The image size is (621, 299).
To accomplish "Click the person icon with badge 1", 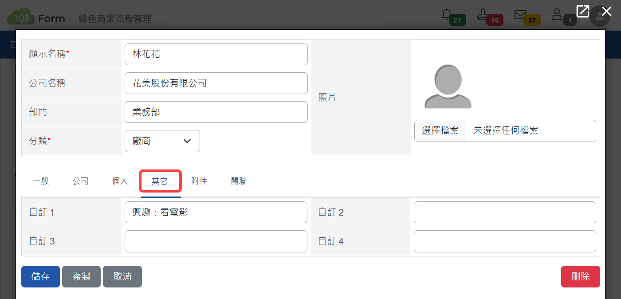I will tap(557, 15).
